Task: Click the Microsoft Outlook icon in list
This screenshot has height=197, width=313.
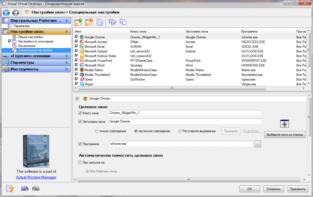Action: pos(82,51)
